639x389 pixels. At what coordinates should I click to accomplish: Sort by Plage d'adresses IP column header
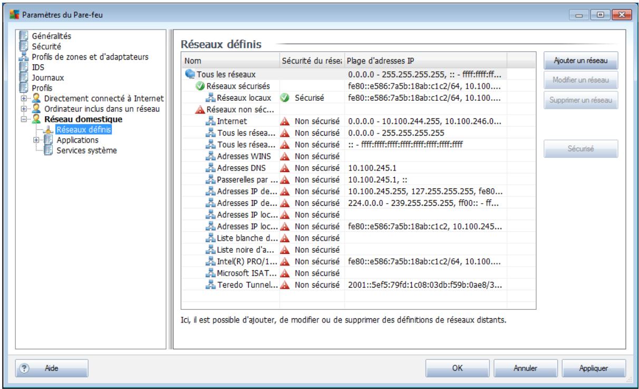pyautogui.click(x=425, y=60)
